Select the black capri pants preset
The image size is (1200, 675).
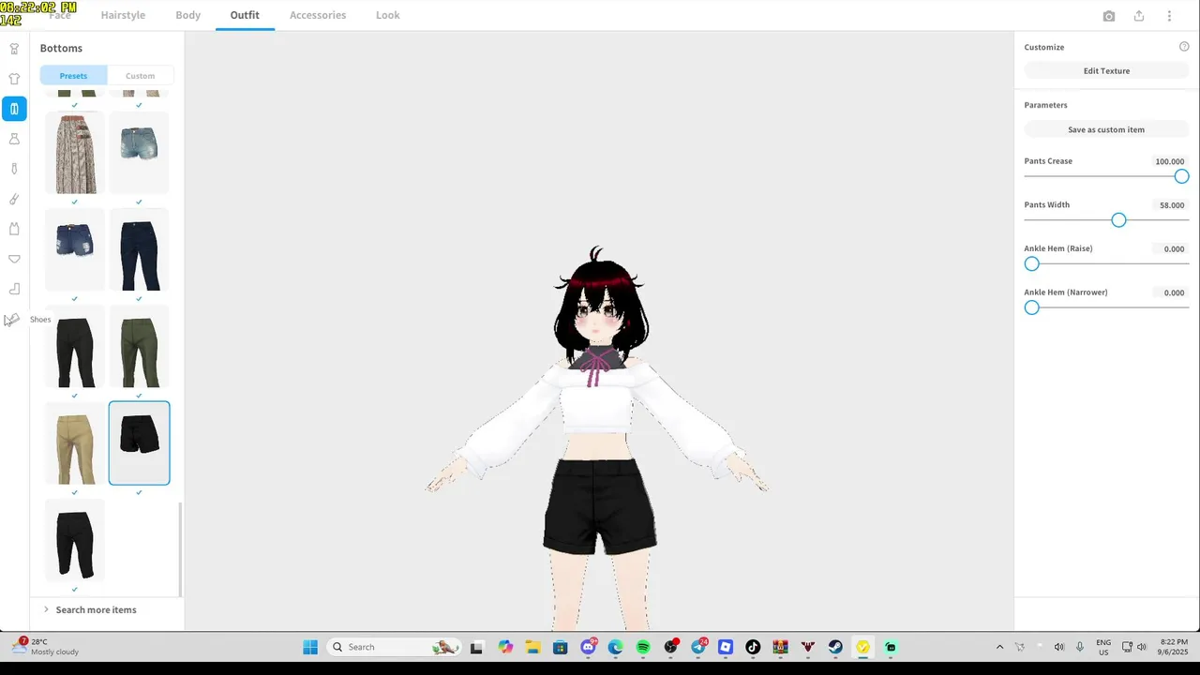click(75, 540)
